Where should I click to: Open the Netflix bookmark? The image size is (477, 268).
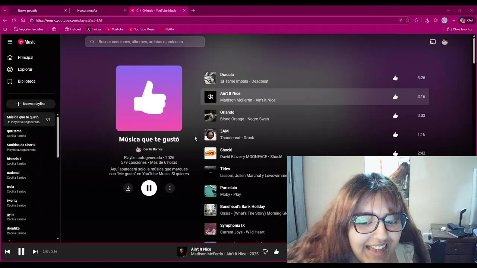(x=167, y=29)
